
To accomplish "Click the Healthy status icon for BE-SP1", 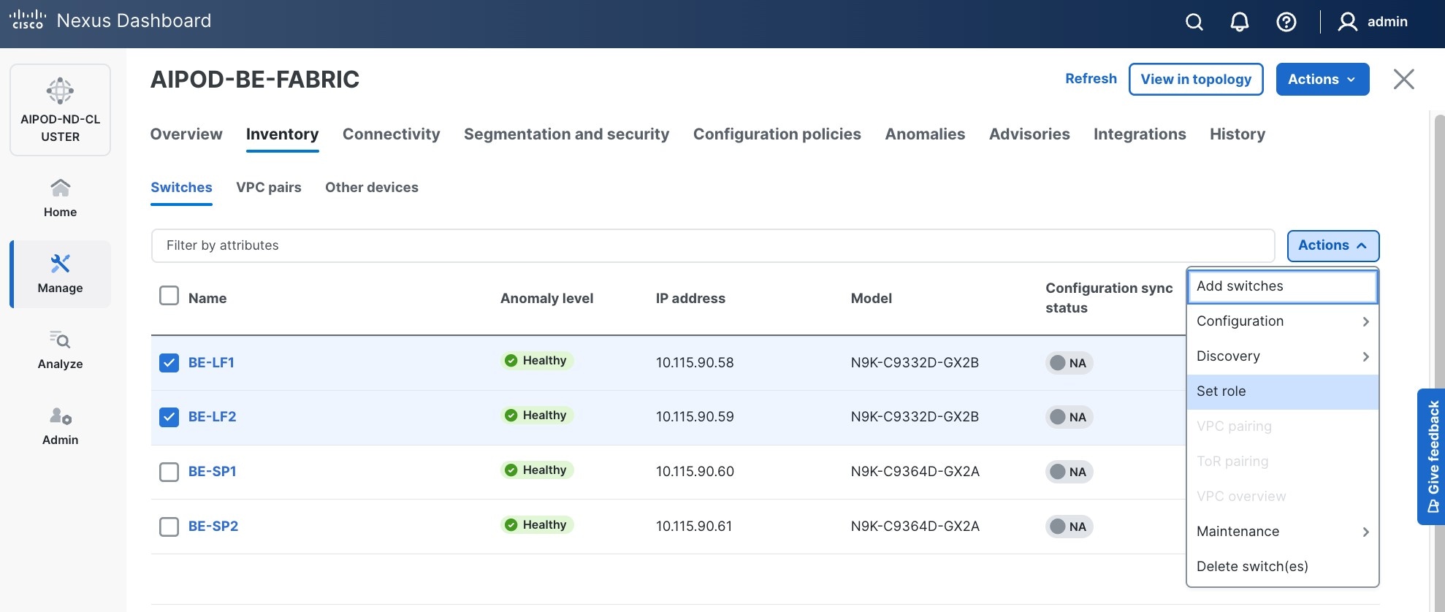I will pos(511,470).
